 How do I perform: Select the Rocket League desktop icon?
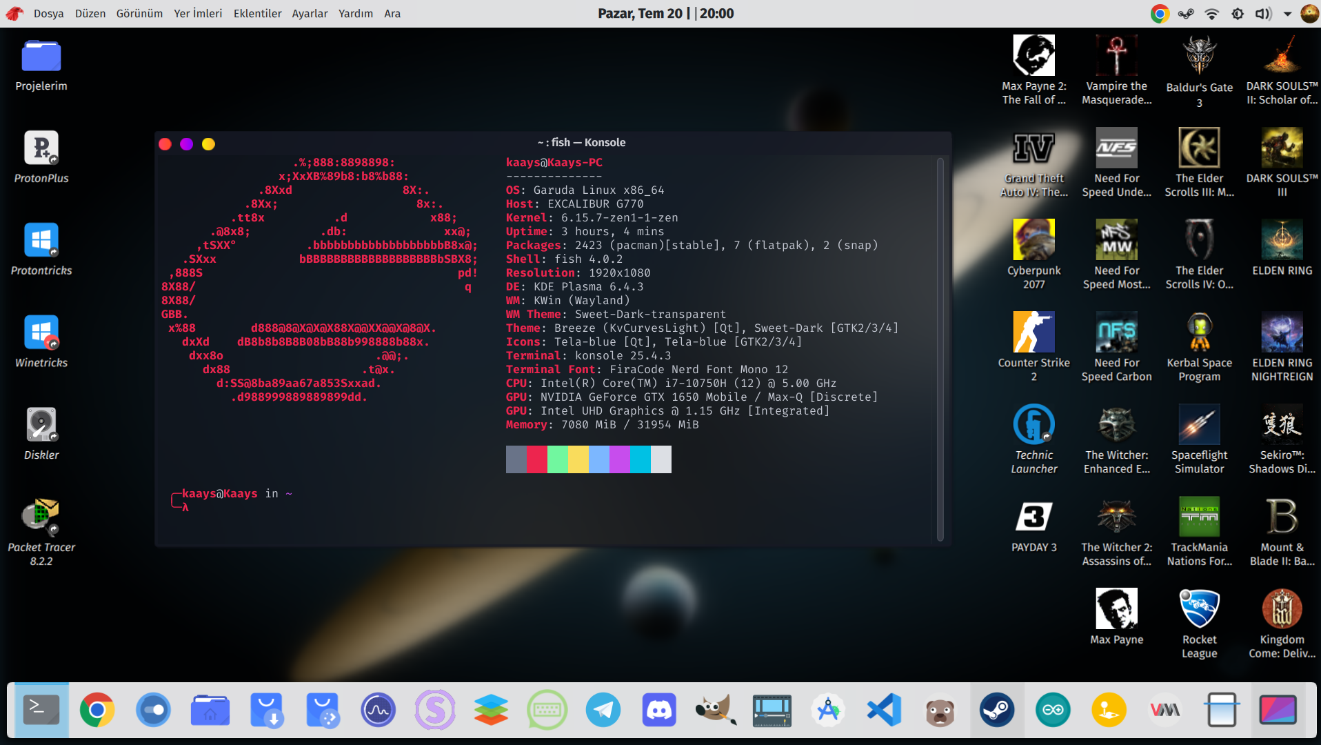pos(1200,625)
